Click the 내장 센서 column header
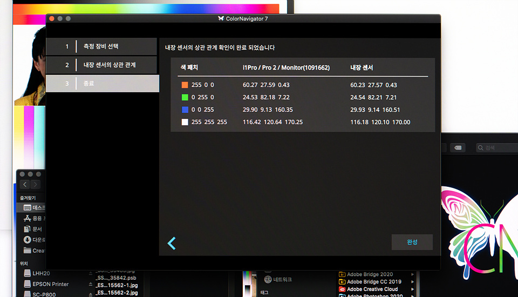 362,67
